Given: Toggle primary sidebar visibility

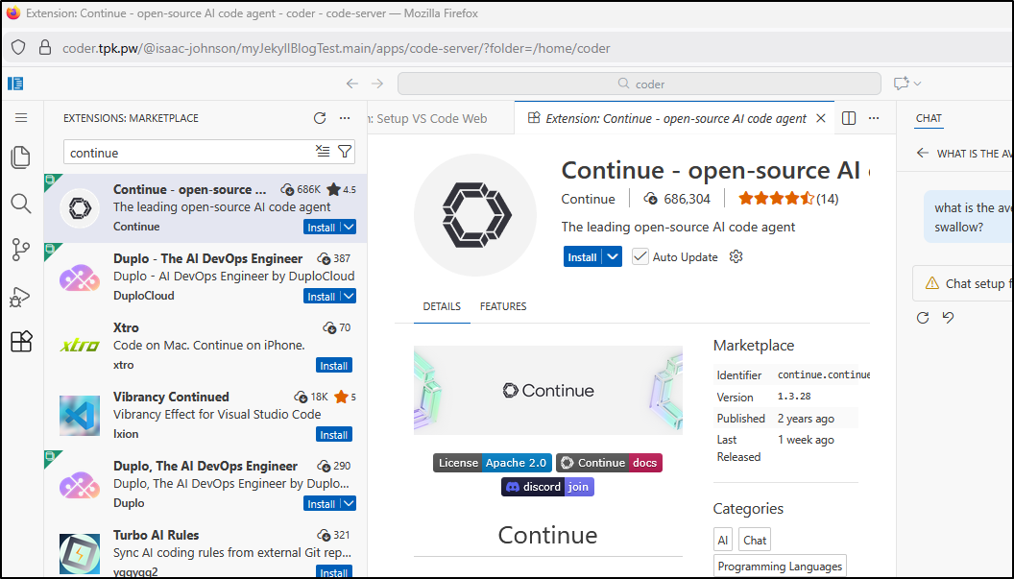Looking at the screenshot, I should coord(15,84).
